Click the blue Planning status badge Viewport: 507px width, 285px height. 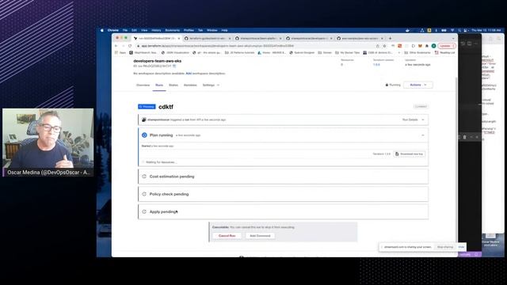point(147,107)
